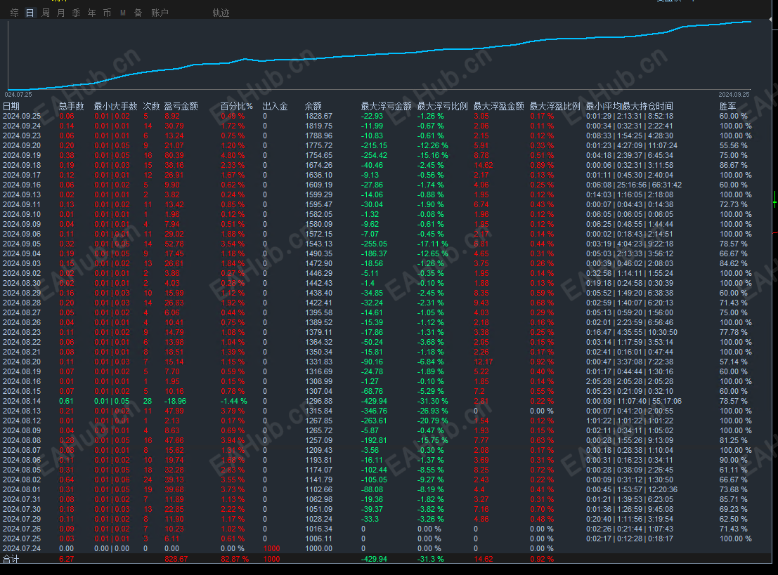Click the green marker on right edge
Image resolution: width=778 pixels, height=575 pixels.
774,201
